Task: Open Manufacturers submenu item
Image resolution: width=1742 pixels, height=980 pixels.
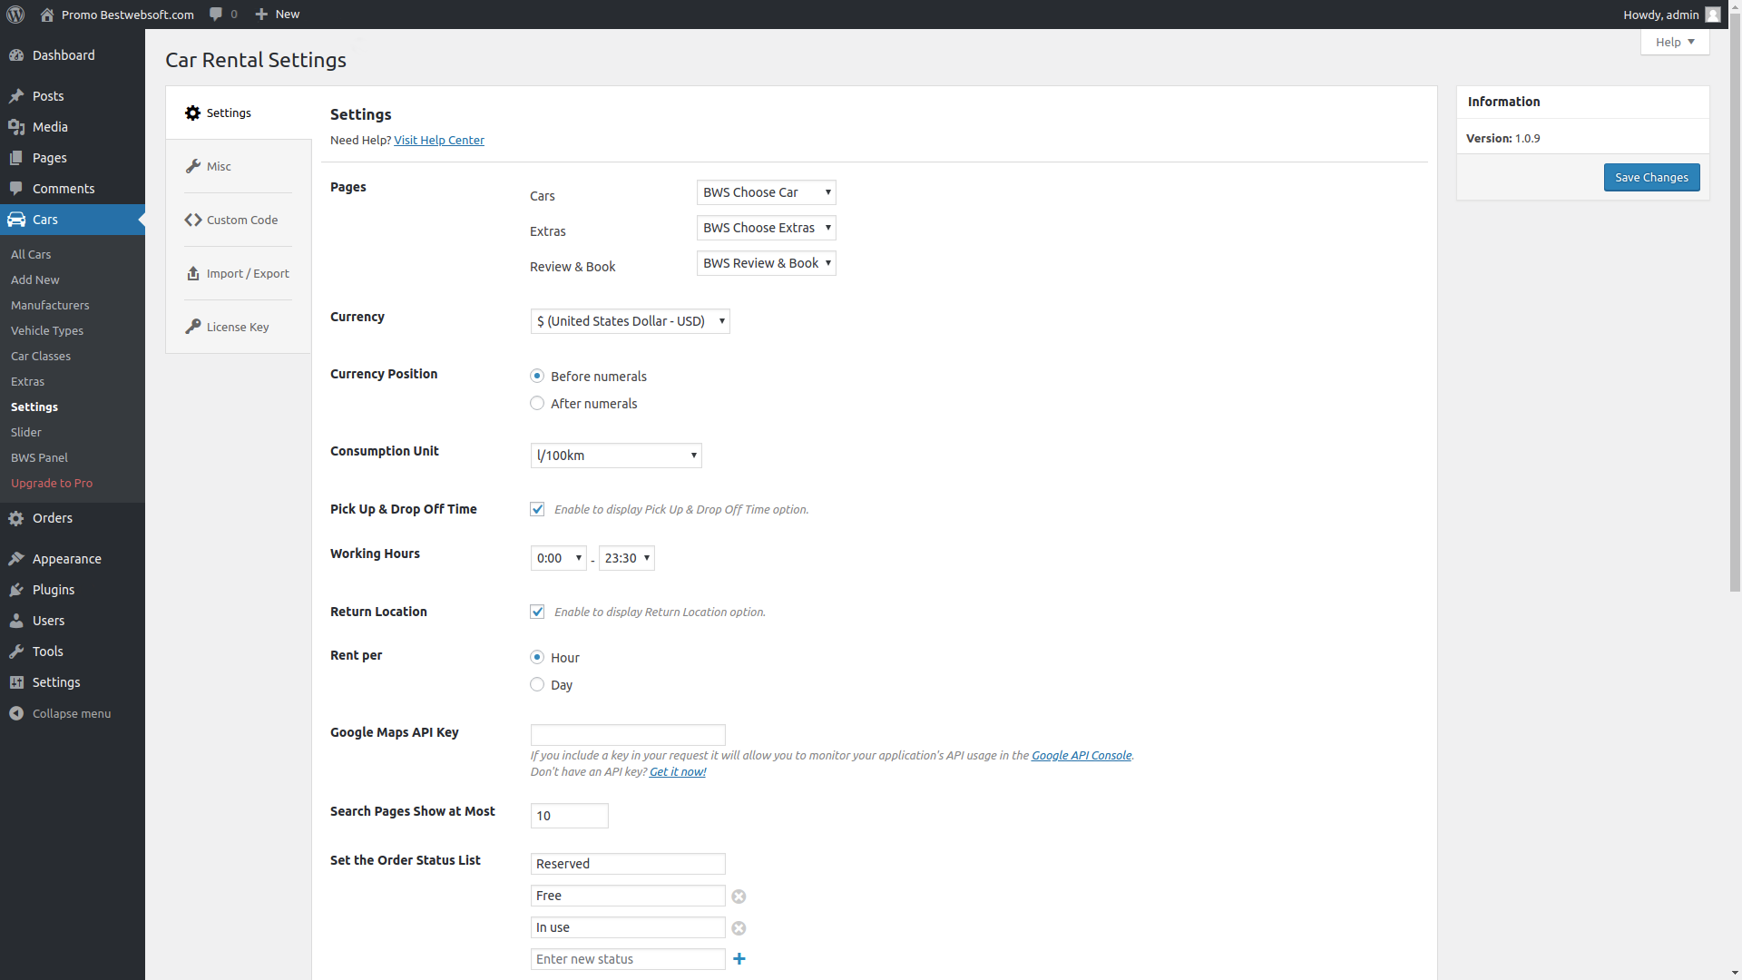Action: point(50,306)
